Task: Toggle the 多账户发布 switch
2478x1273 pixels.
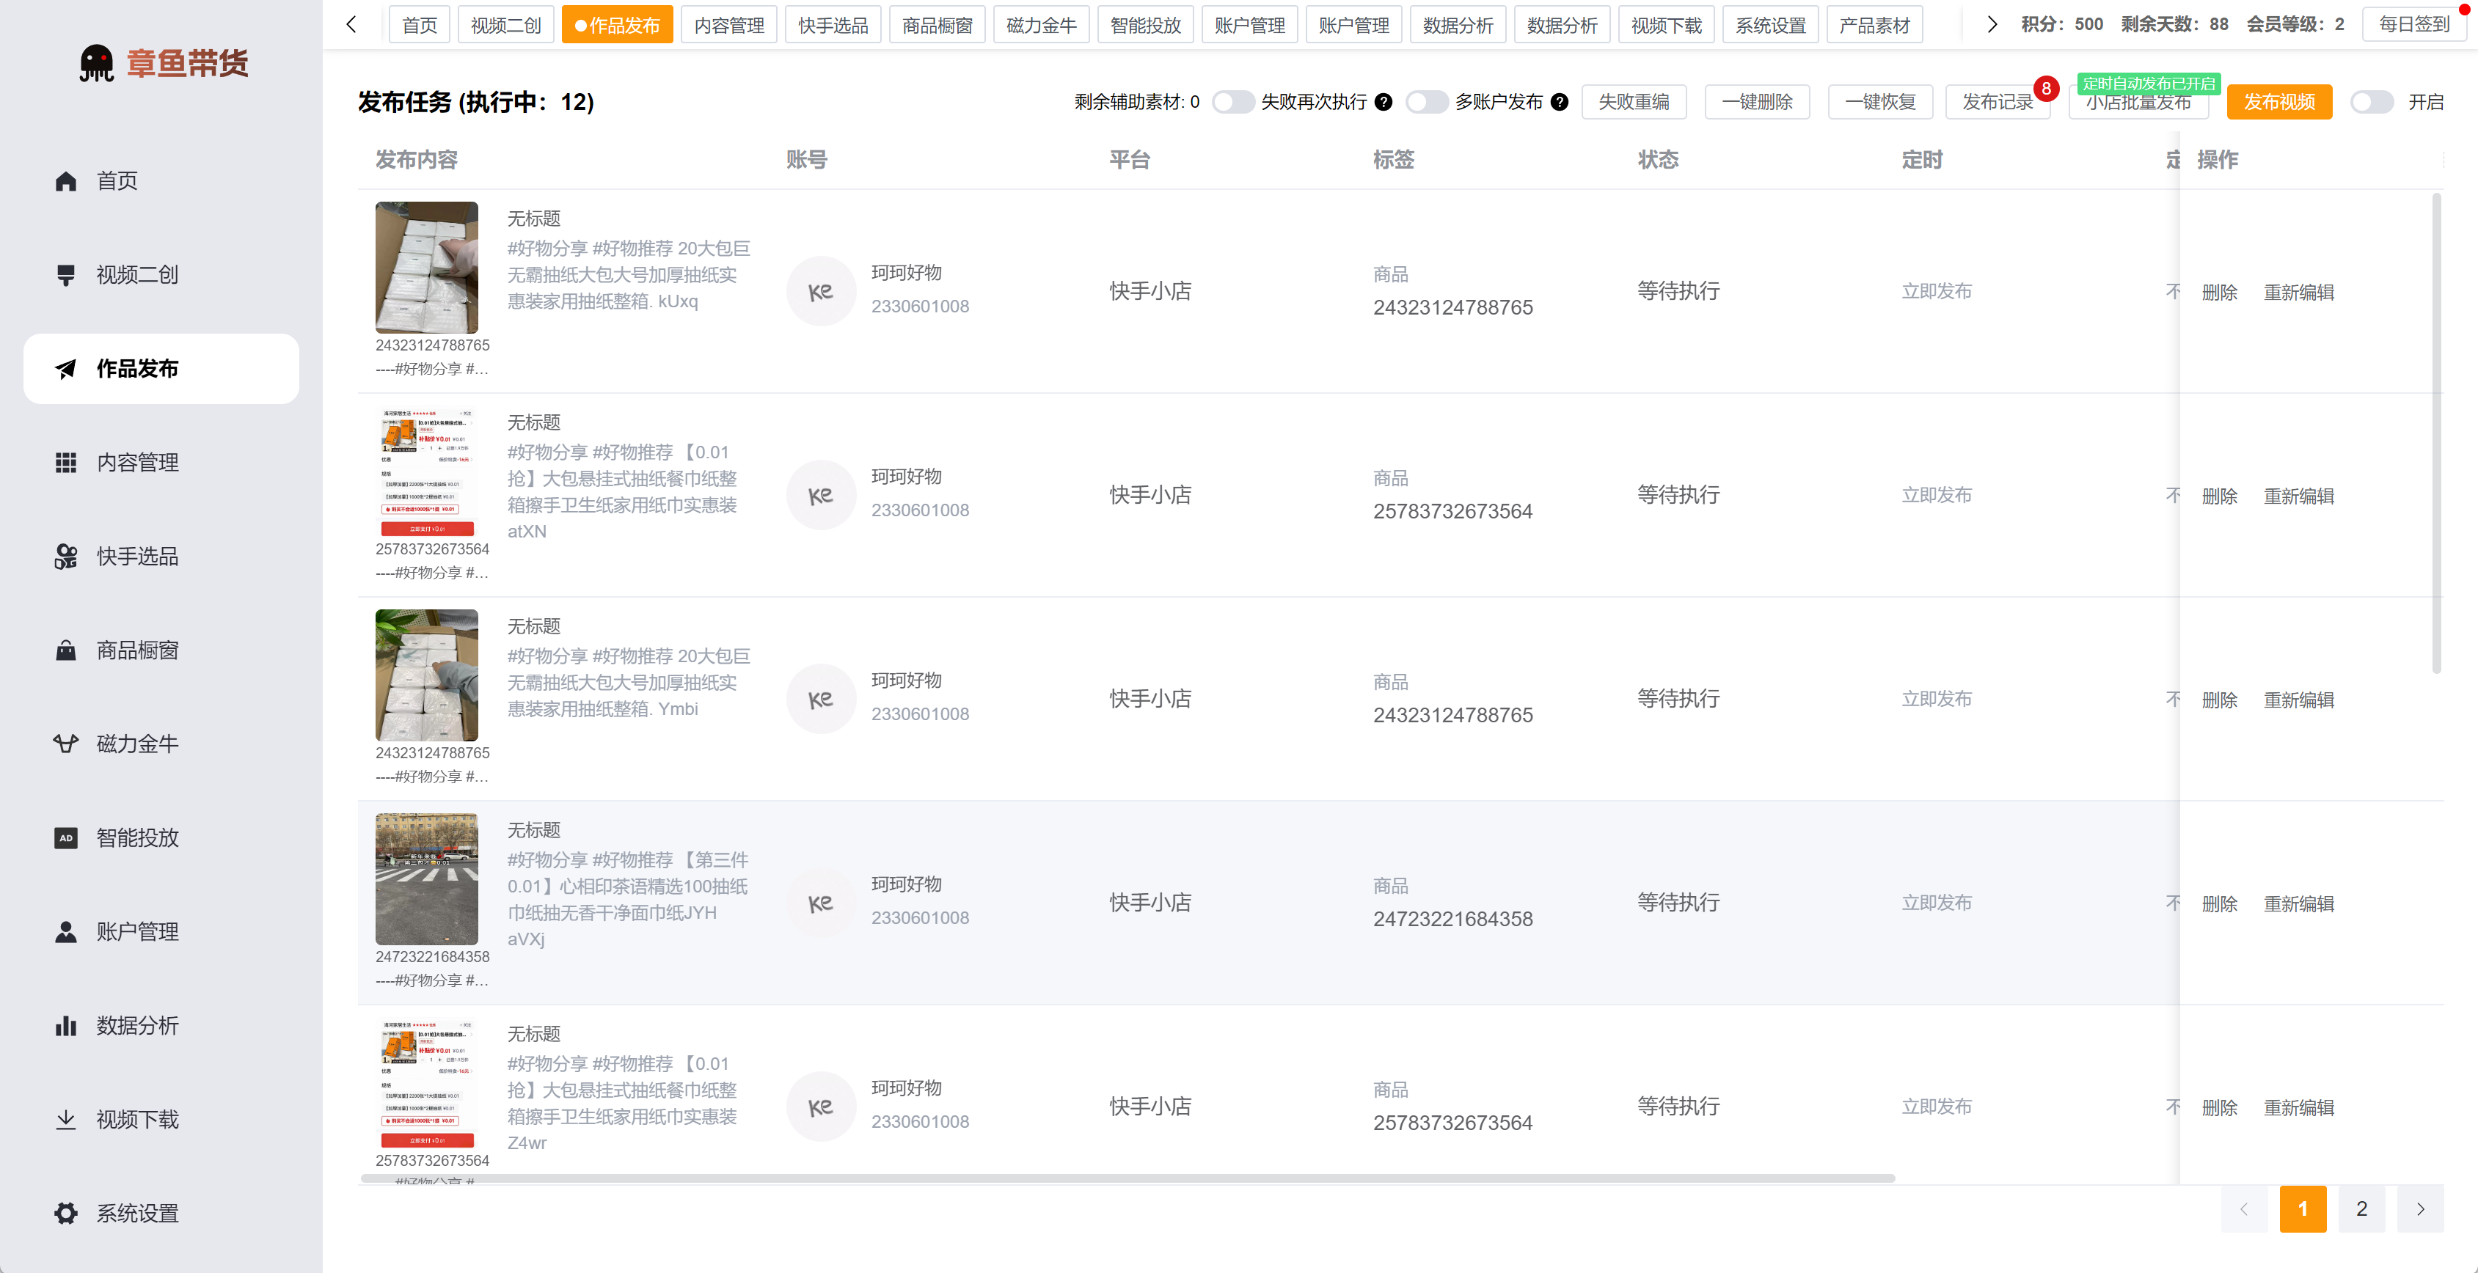Action: click(x=1427, y=102)
